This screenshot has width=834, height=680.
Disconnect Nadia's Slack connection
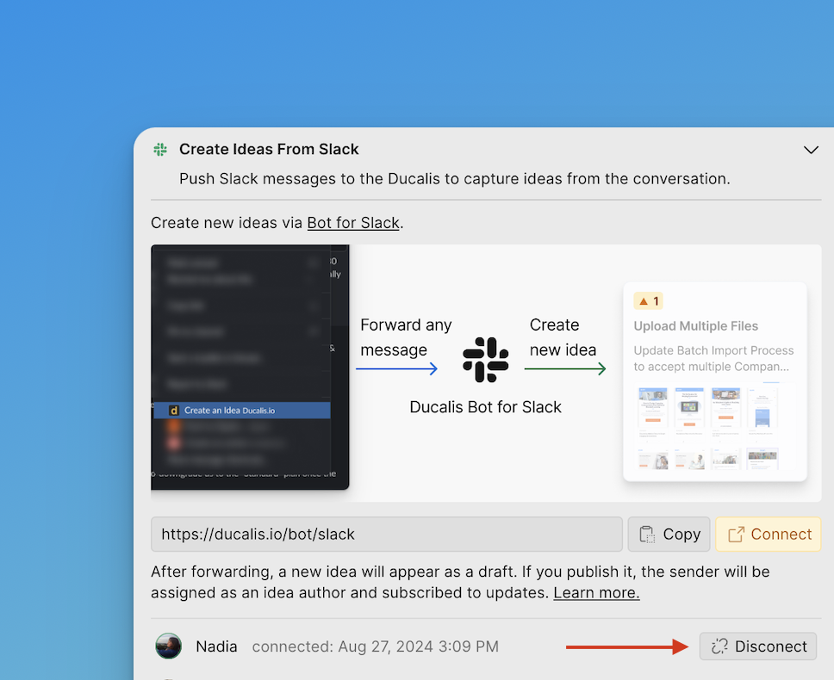pyautogui.click(x=758, y=646)
